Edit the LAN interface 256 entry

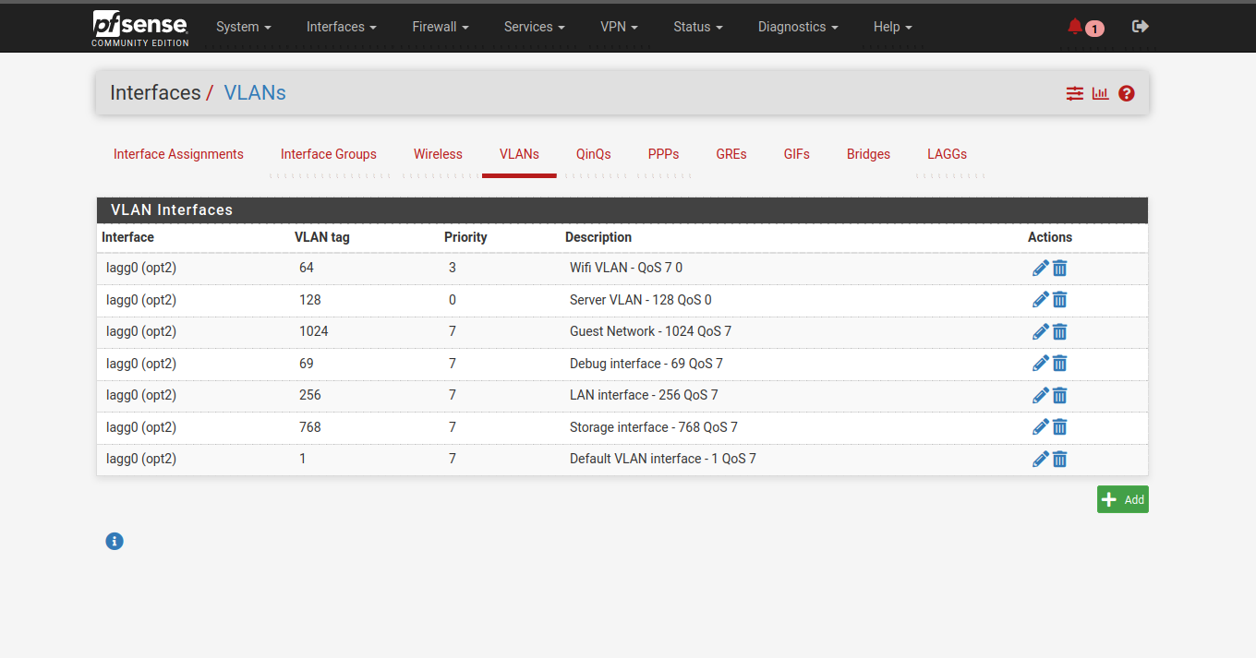point(1040,395)
